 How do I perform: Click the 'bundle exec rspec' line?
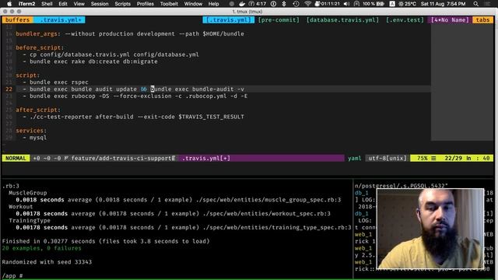click(55, 82)
